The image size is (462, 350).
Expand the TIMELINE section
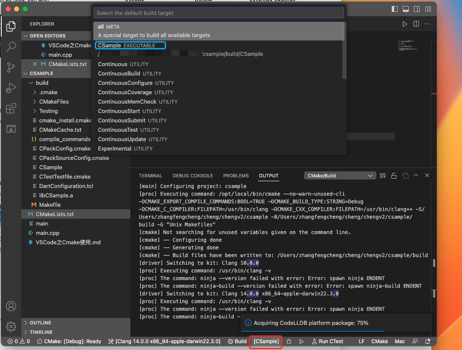[x=76, y=332]
